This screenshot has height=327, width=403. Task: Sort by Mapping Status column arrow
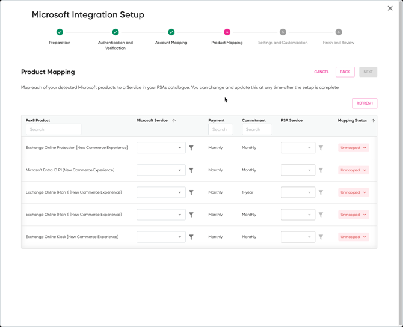click(x=373, y=121)
